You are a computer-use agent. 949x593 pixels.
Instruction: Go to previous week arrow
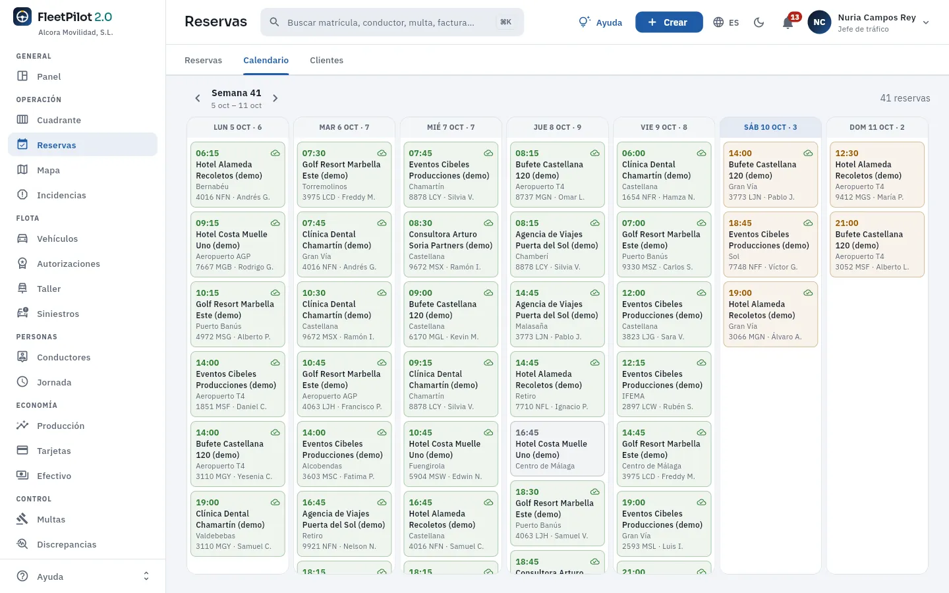tap(197, 98)
